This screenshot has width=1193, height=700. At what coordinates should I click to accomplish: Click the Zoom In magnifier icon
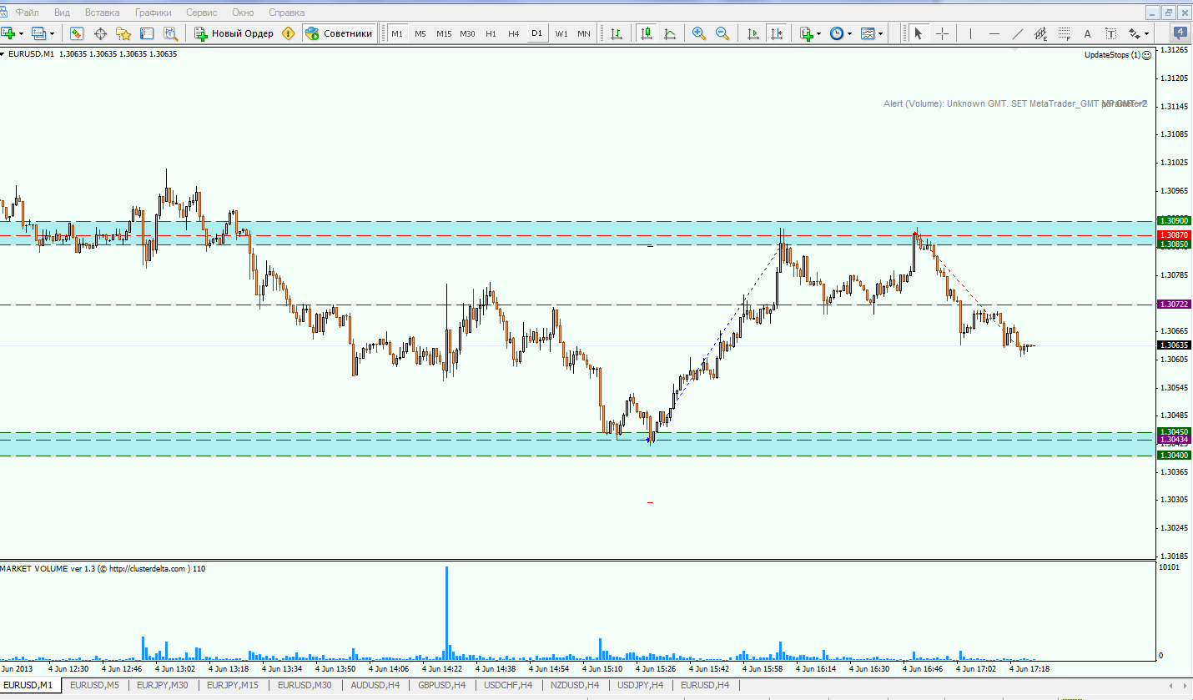699,33
